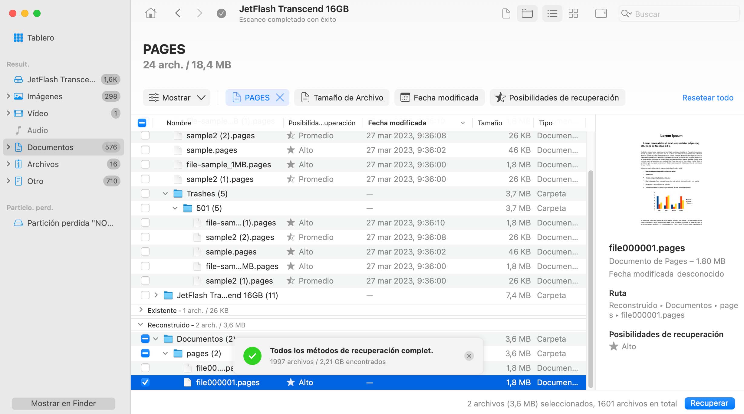Navigate back with the left arrow
The height and width of the screenshot is (414, 744).
pyautogui.click(x=178, y=13)
